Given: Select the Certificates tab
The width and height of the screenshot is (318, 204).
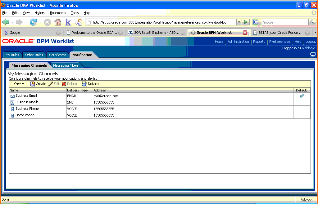Looking at the screenshot, I should coord(58,55).
